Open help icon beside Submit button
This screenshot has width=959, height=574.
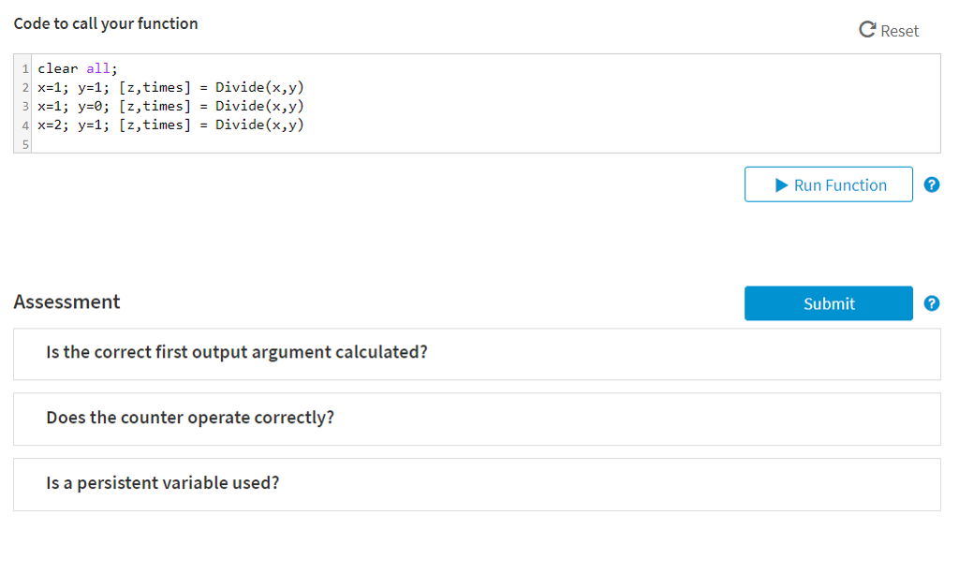931,303
